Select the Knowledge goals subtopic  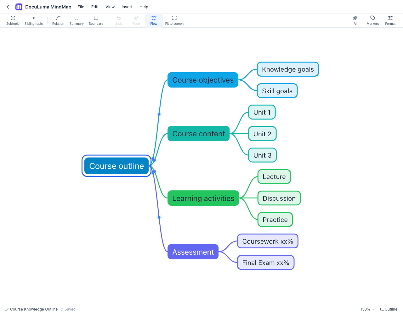pyautogui.click(x=288, y=69)
